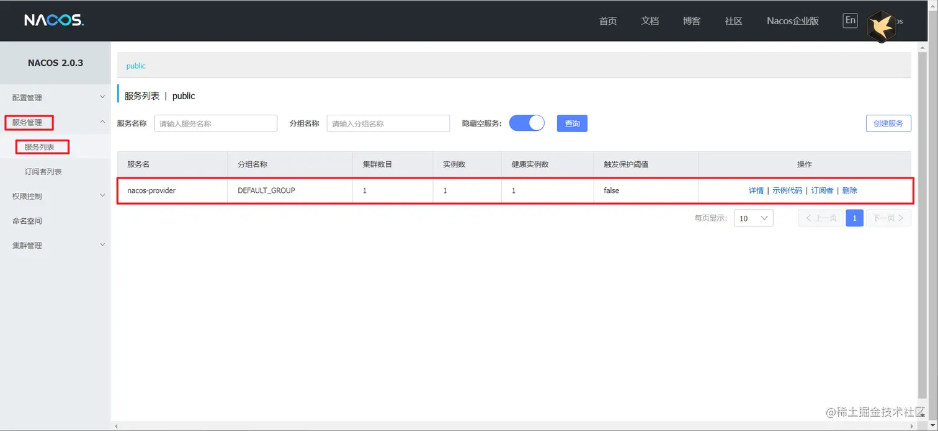Viewport: 938px width, 431px height.
Task: Focus the 服务名称 input field
Action: (216, 123)
